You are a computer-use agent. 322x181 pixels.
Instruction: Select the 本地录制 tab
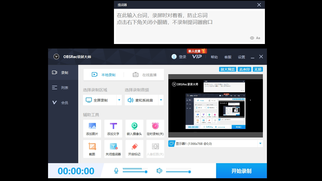(104, 74)
